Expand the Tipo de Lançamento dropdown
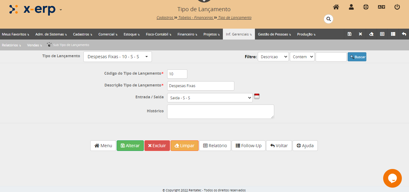This screenshot has height=192, width=409. [x=117, y=57]
